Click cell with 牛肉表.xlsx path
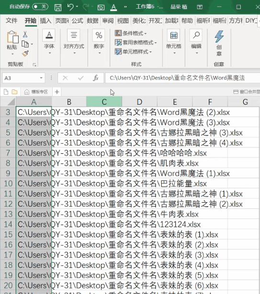This screenshot has width=260, height=294. (x=34, y=214)
